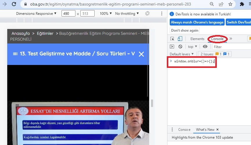Click the eye icon for live expression
This screenshot has width=251, height=145.
point(205,46)
